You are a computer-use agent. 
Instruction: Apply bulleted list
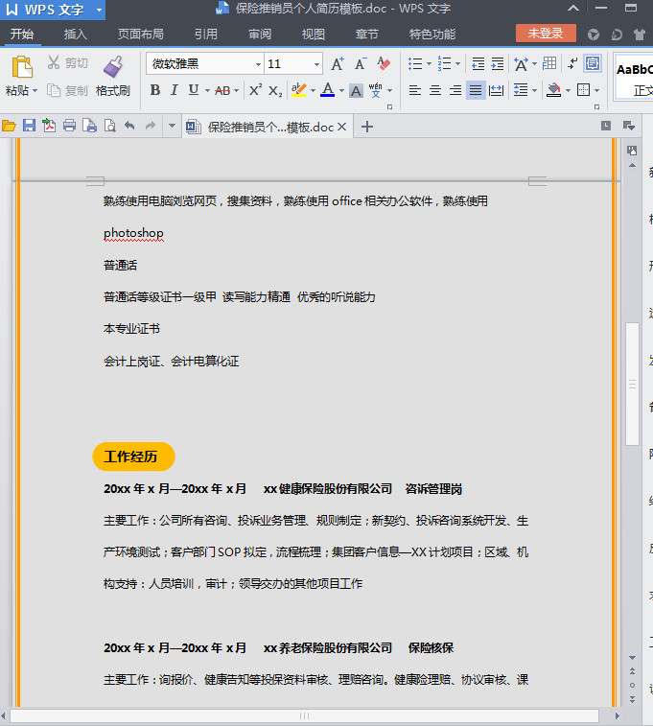pyautogui.click(x=415, y=63)
